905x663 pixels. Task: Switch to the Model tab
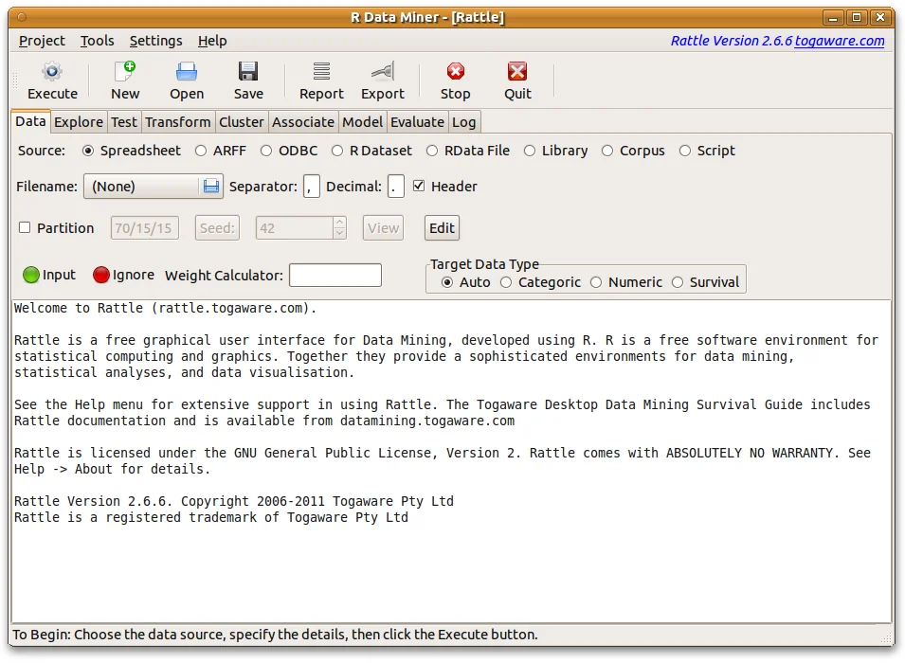(x=362, y=122)
